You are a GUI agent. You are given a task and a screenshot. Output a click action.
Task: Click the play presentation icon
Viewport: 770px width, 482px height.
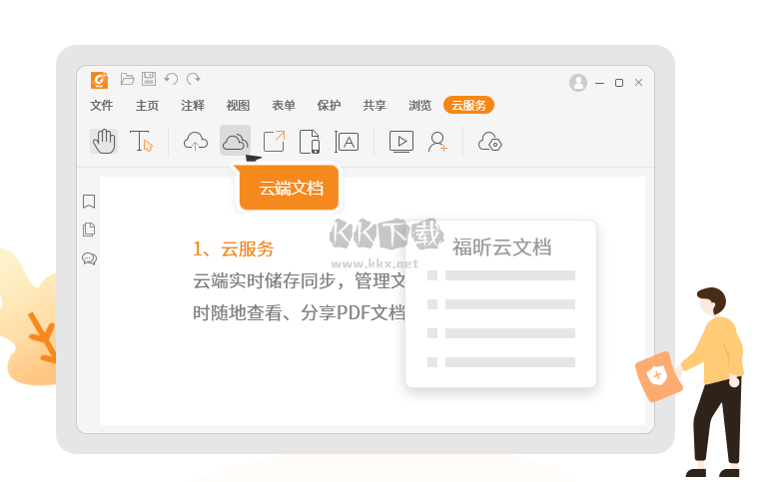[x=401, y=142]
